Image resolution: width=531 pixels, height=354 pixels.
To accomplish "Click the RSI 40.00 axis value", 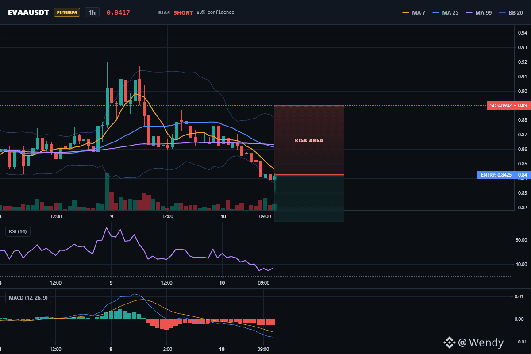I will coord(521,264).
